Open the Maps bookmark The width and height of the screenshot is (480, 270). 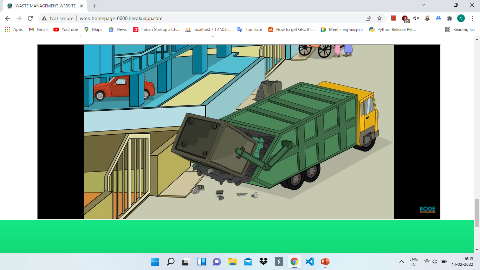pos(93,30)
